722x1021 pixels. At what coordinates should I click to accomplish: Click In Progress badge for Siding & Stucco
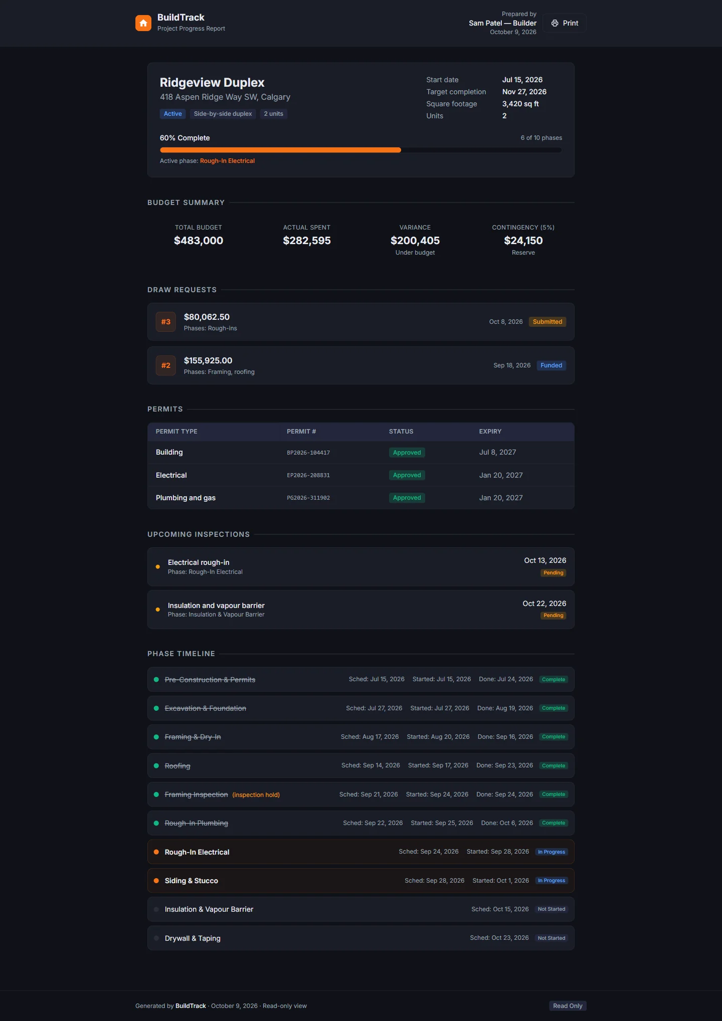pyautogui.click(x=552, y=881)
